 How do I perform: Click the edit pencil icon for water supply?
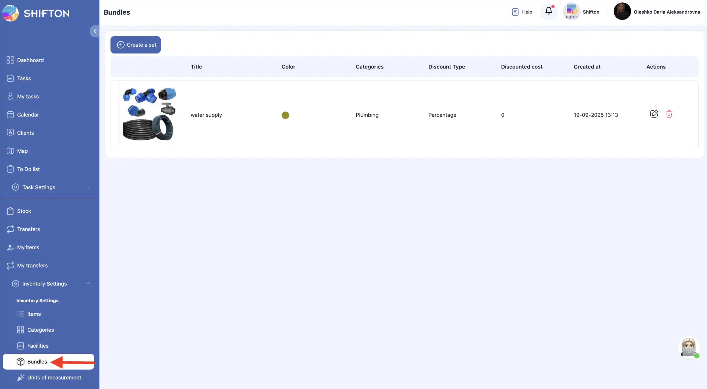[654, 114]
